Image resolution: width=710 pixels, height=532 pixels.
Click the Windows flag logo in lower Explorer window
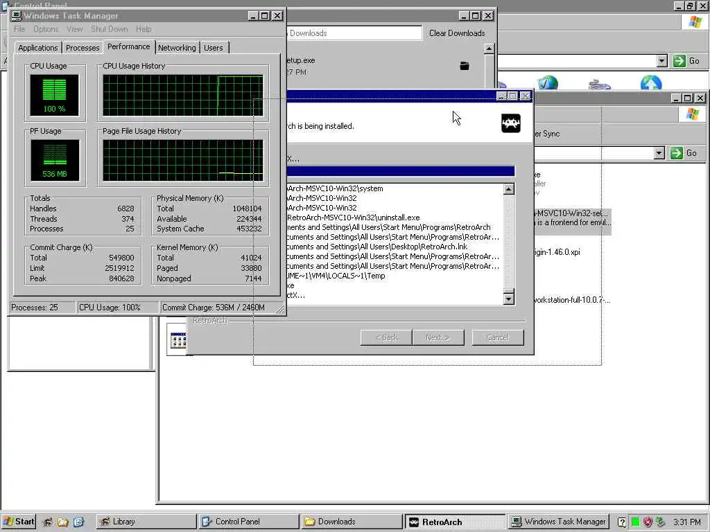click(692, 114)
